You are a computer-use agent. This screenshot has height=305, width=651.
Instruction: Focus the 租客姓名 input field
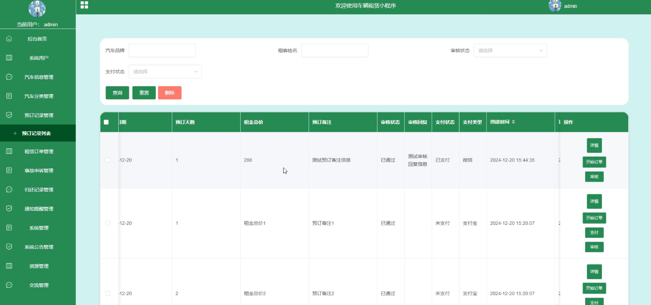pyautogui.click(x=335, y=50)
